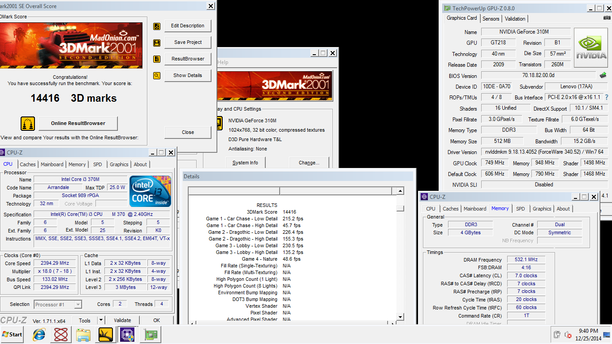Viewport: 612px width, 344px height.
Task: Click the Change... button in 3DMark2001
Action: [309, 163]
